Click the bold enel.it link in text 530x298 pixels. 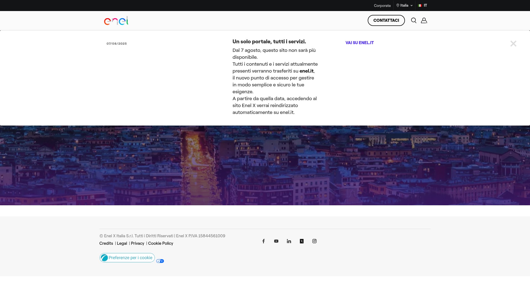[306, 71]
